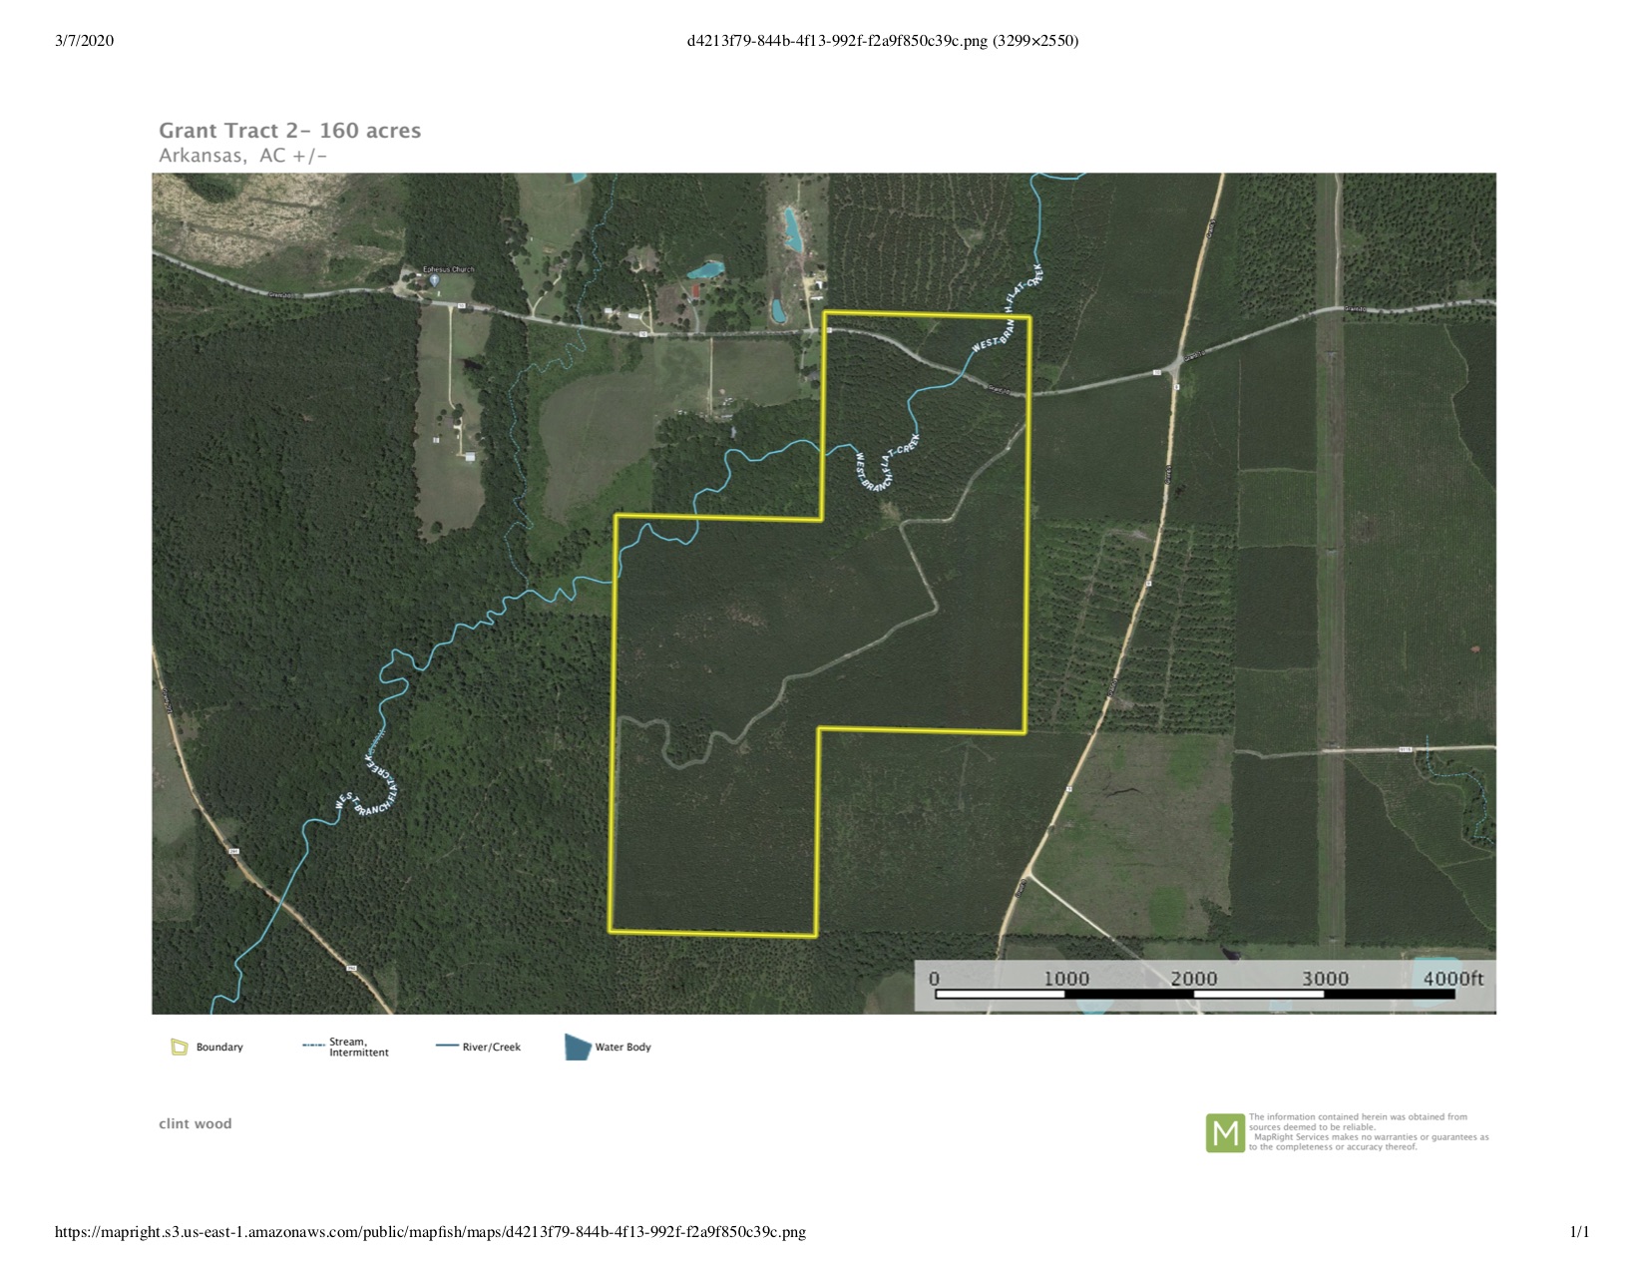Viewport: 1646px width, 1272px height.
Task: Click the 3000 mark on scale bar
Action: pyautogui.click(x=1325, y=979)
